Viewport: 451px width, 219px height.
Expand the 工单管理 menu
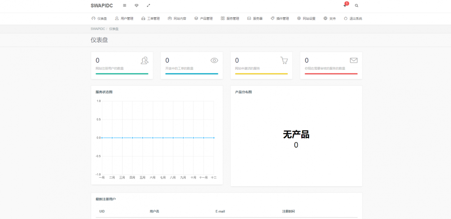tap(150, 19)
